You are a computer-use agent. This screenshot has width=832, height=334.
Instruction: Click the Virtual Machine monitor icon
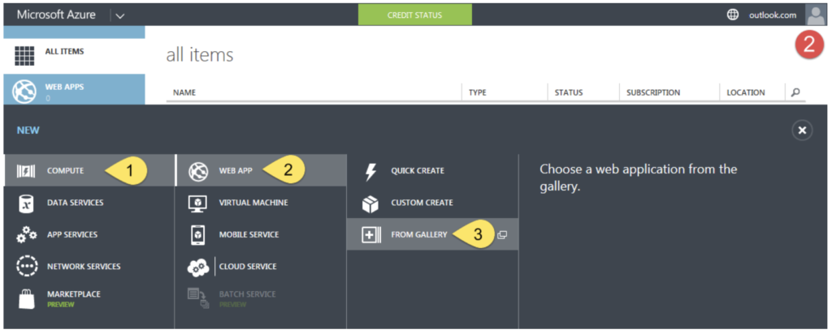pos(198,203)
